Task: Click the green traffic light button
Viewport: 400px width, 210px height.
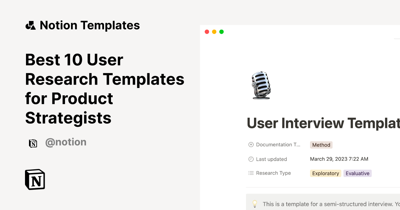Action: point(221,32)
